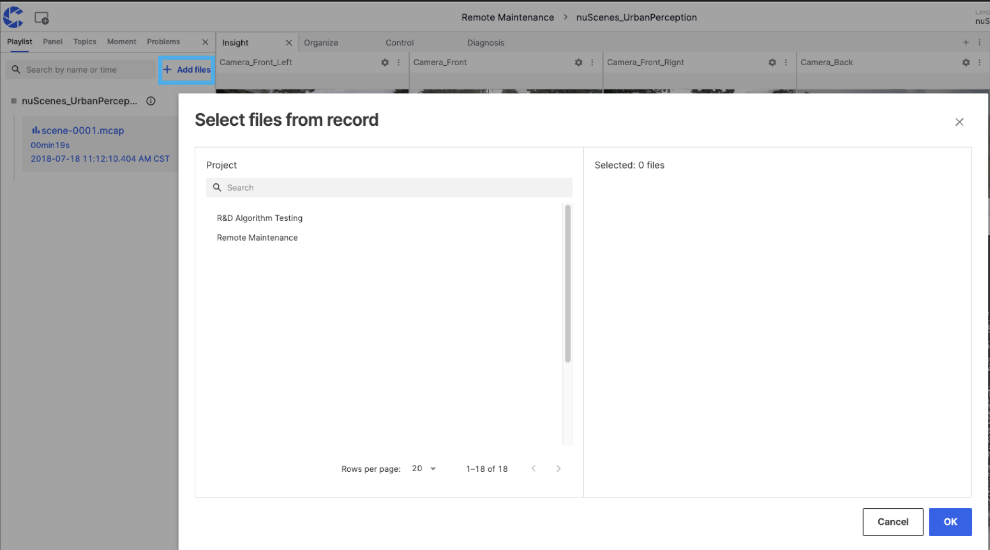Image resolution: width=990 pixels, height=550 pixels.
Task: Open Camera_Front_Rignt panel more options menu
Action: click(786, 62)
